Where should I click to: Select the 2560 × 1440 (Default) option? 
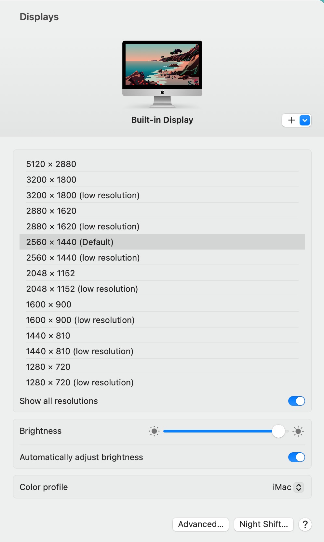(70, 242)
